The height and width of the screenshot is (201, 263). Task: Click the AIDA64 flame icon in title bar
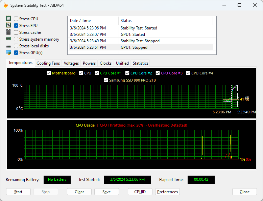(x=6, y=5)
